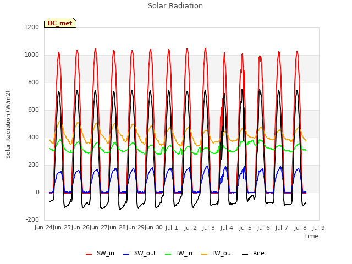Click the -200 y-axis tick label
This screenshot has width=352, height=264.
pyautogui.click(x=32, y=219)
